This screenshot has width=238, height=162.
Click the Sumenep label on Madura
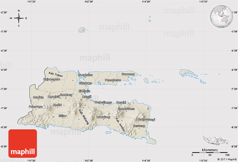point(128,74)
